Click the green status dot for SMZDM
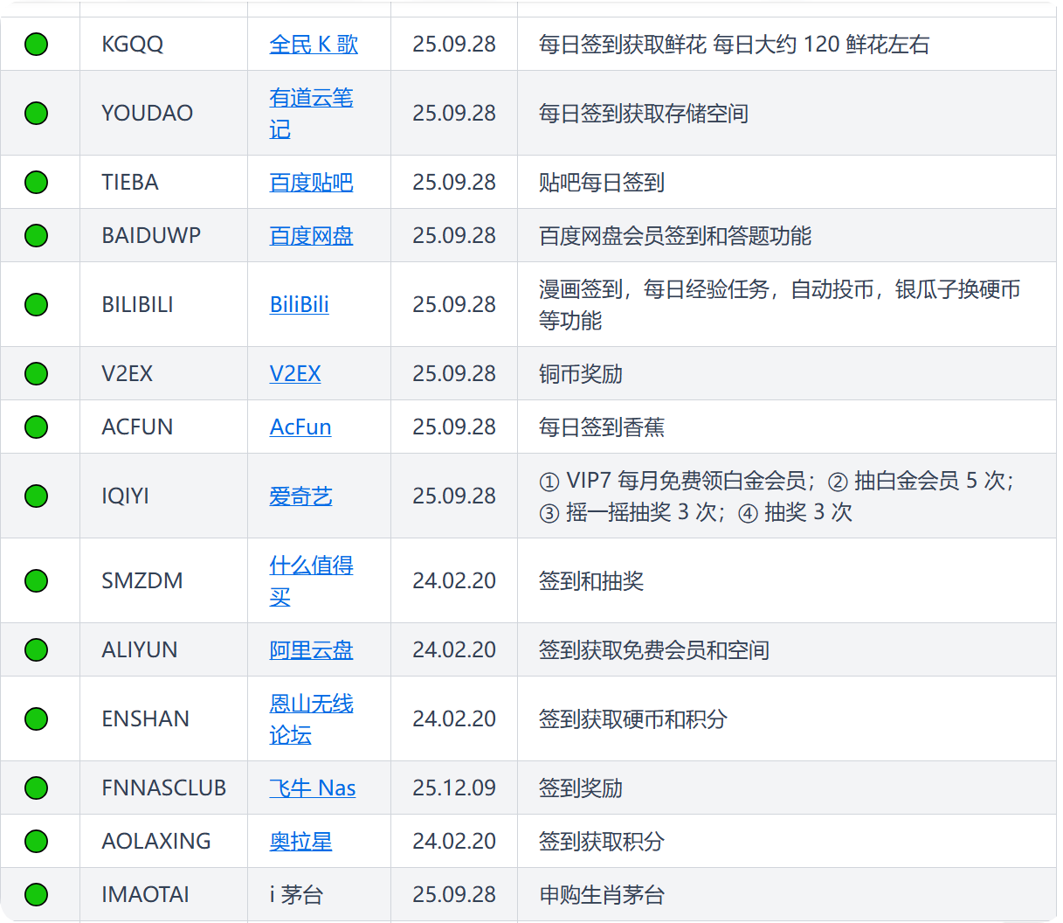Image resolution: width=1063 pixels, height=923 pixels. click(x=36, y=580)
